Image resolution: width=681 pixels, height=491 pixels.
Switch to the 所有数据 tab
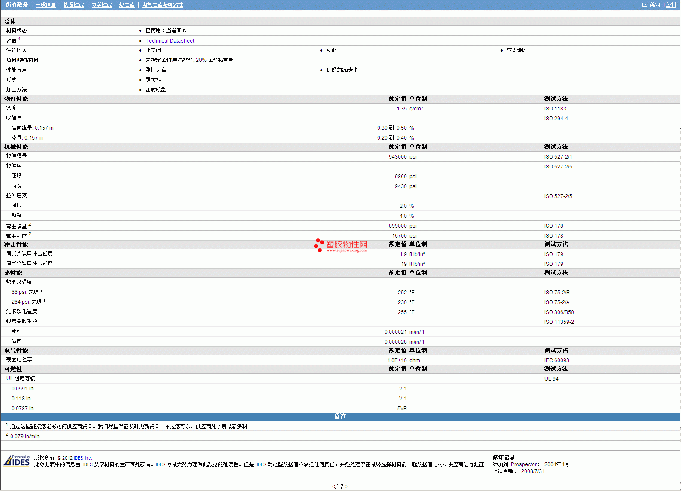click(x=17, y=5)
